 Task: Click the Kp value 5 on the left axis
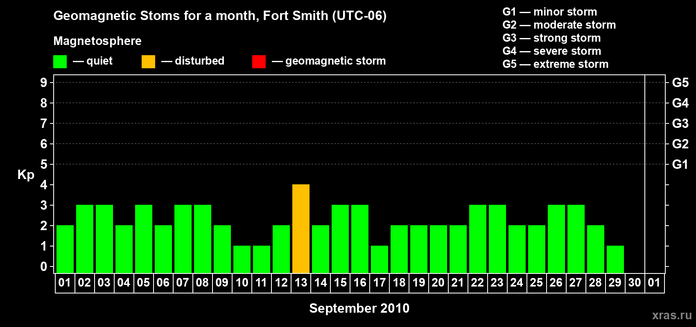[x=44, y=164]
